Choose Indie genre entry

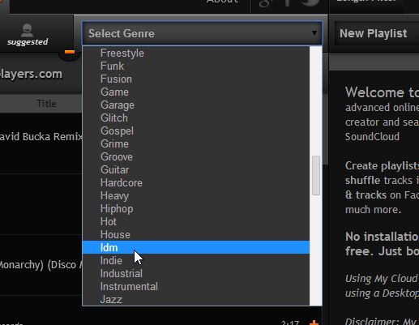tap(196, 260)
